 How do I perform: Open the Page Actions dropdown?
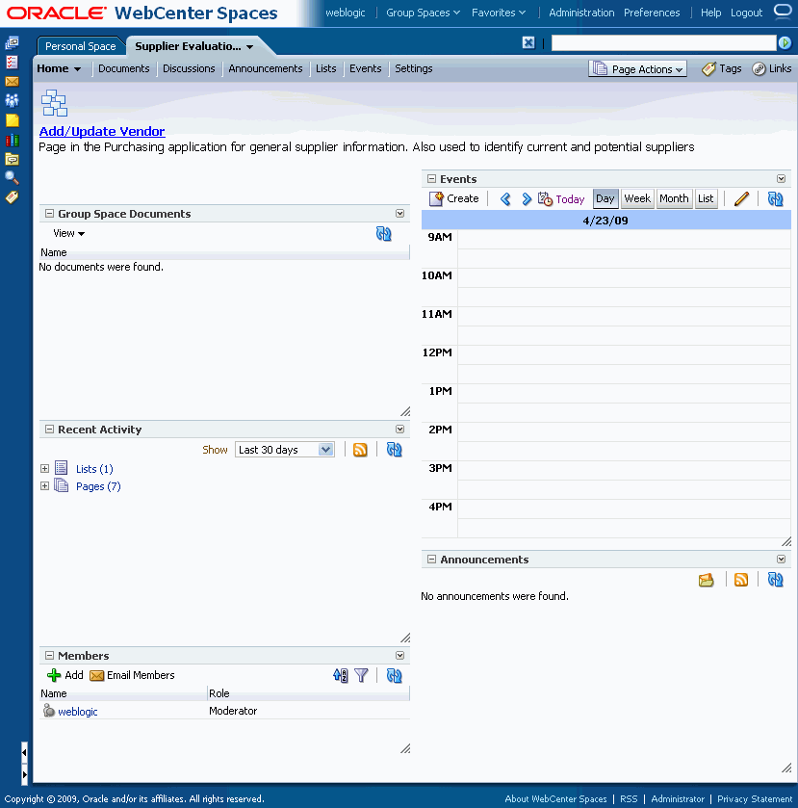[638, 69]
